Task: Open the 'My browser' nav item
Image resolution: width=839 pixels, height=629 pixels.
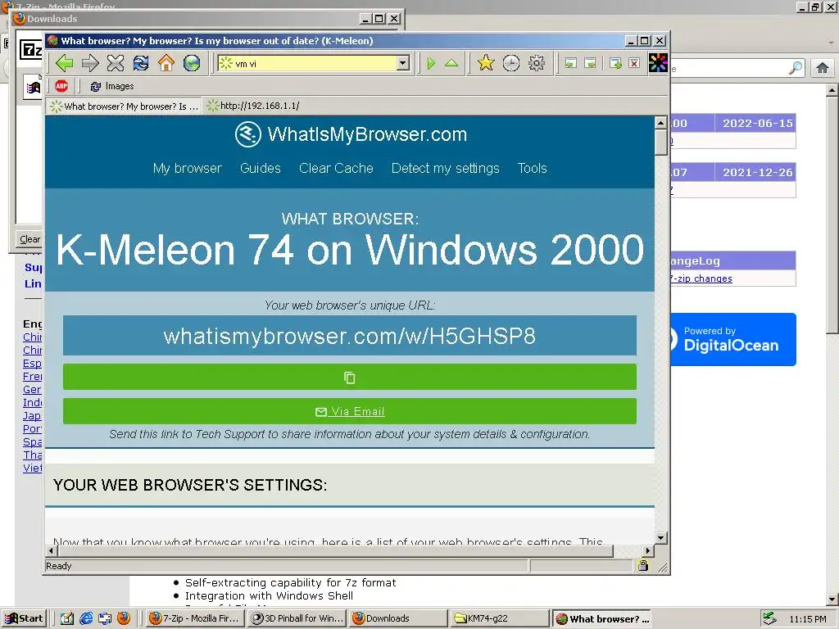Action: tap(188, 168)
